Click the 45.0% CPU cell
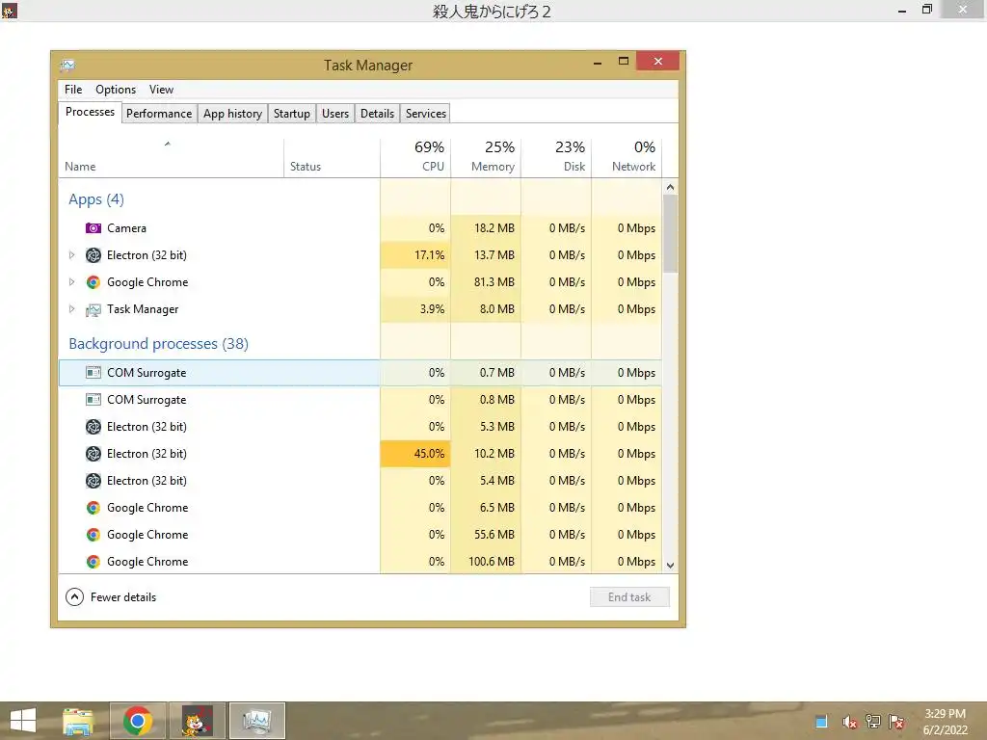This screenshot has height=740, width=987. pos(415,454)
